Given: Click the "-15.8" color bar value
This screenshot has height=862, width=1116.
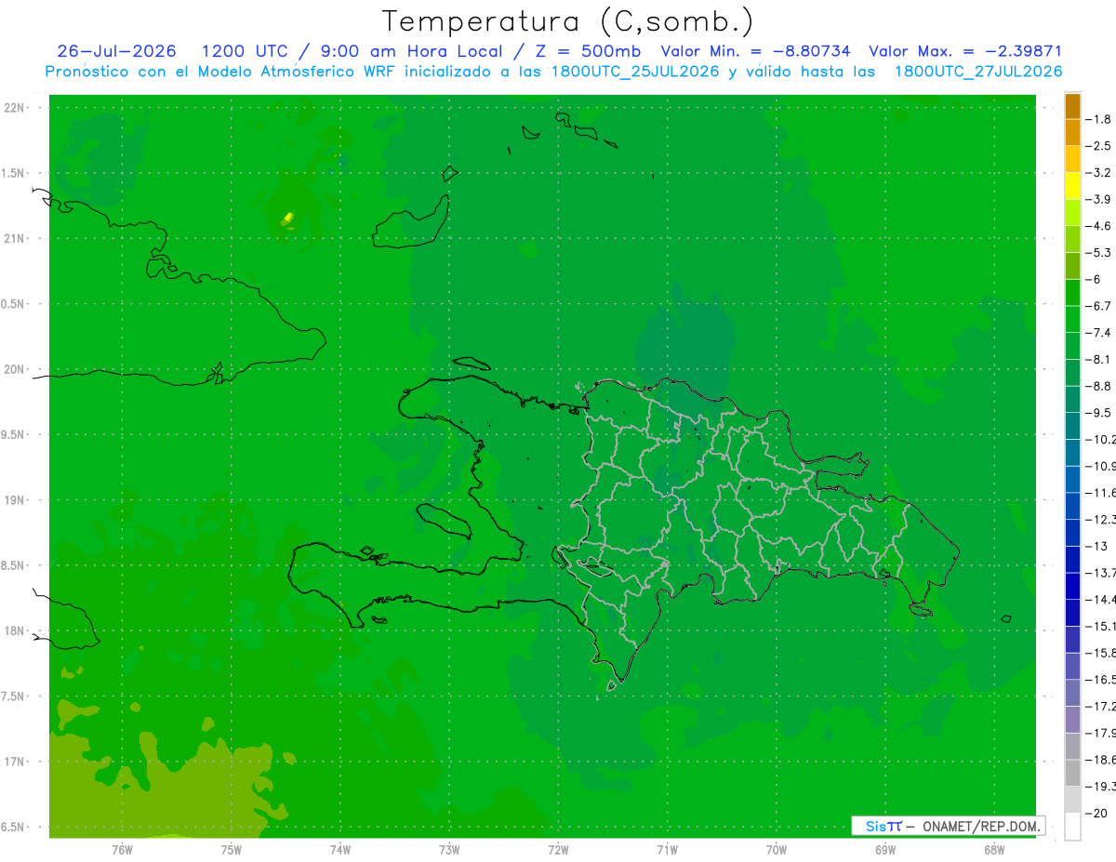Looking at the screenshot, I should pos(1100,653).
